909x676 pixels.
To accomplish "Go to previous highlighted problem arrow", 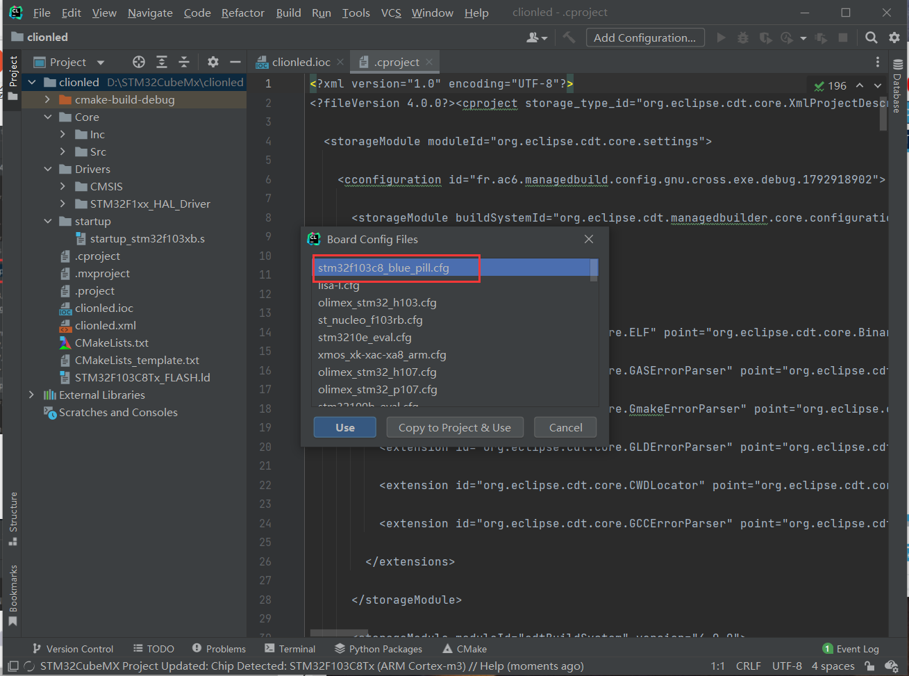I will tap(860, 85).
